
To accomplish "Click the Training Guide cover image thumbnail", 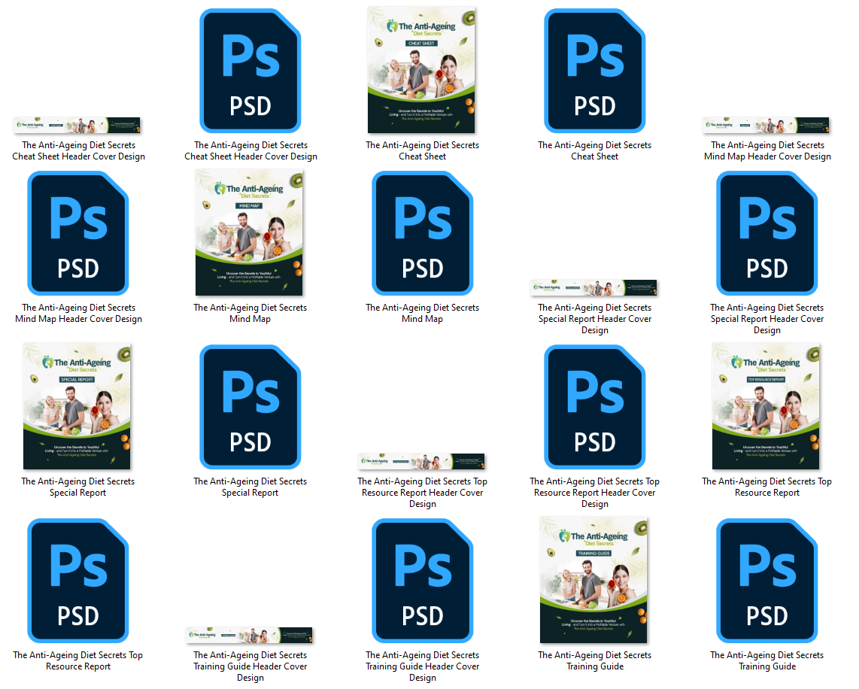I will click(594, 580).
